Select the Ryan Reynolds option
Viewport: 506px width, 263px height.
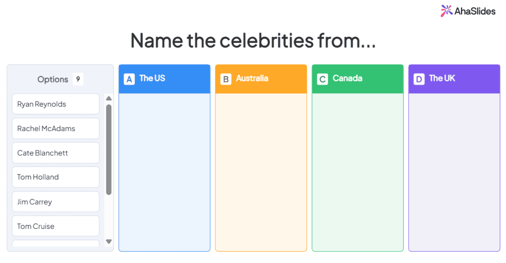(x=55, y=104)
